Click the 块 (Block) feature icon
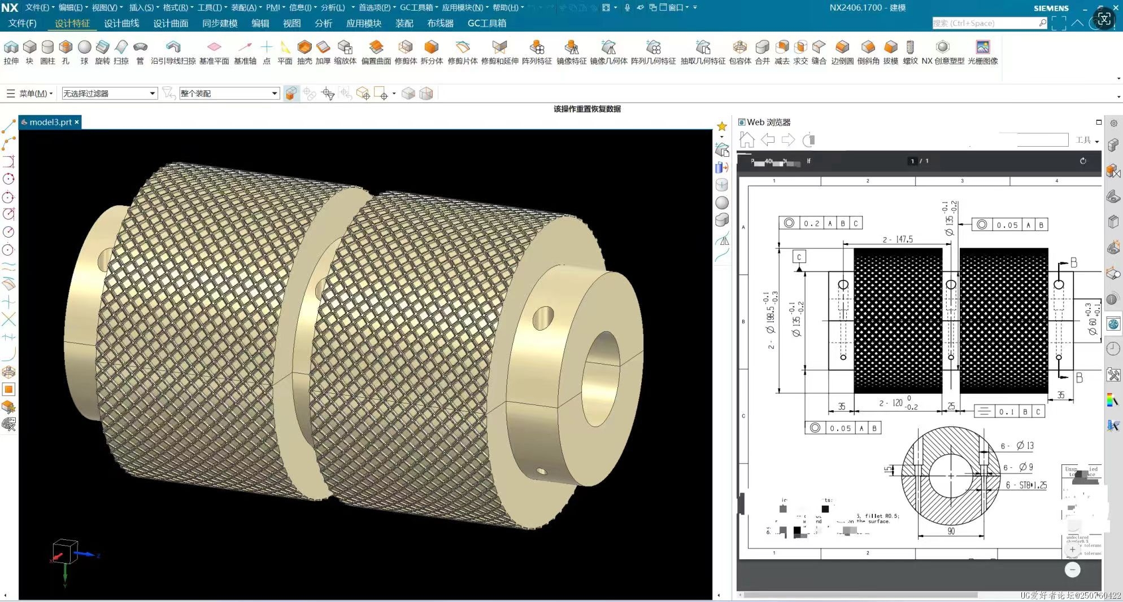This screenshot has width=1123, height=602. pyautogui.click(x=29, y=52)
